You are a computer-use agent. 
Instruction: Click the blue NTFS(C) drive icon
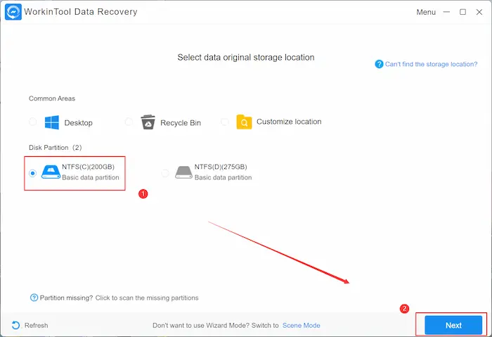pyautogui.click(x=51, y=172)
